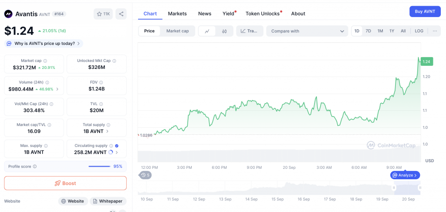Screen dimensions: 446x212
Task: Open the Compare with dropdown
Action: click(x=307, y=31)
